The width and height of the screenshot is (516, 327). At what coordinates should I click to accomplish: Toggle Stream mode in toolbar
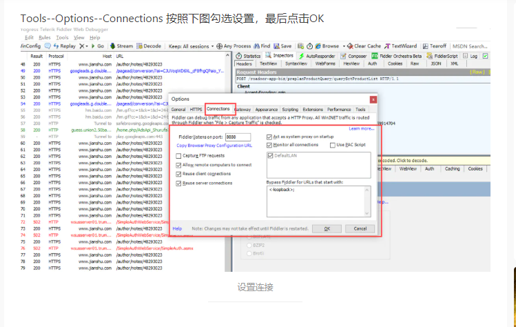[121, 46]
